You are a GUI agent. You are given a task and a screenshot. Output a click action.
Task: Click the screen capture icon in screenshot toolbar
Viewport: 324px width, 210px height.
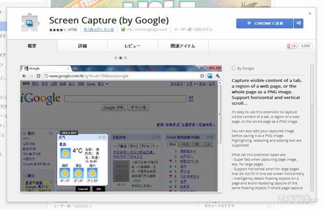pyautogui.click(x=210, y=76)
